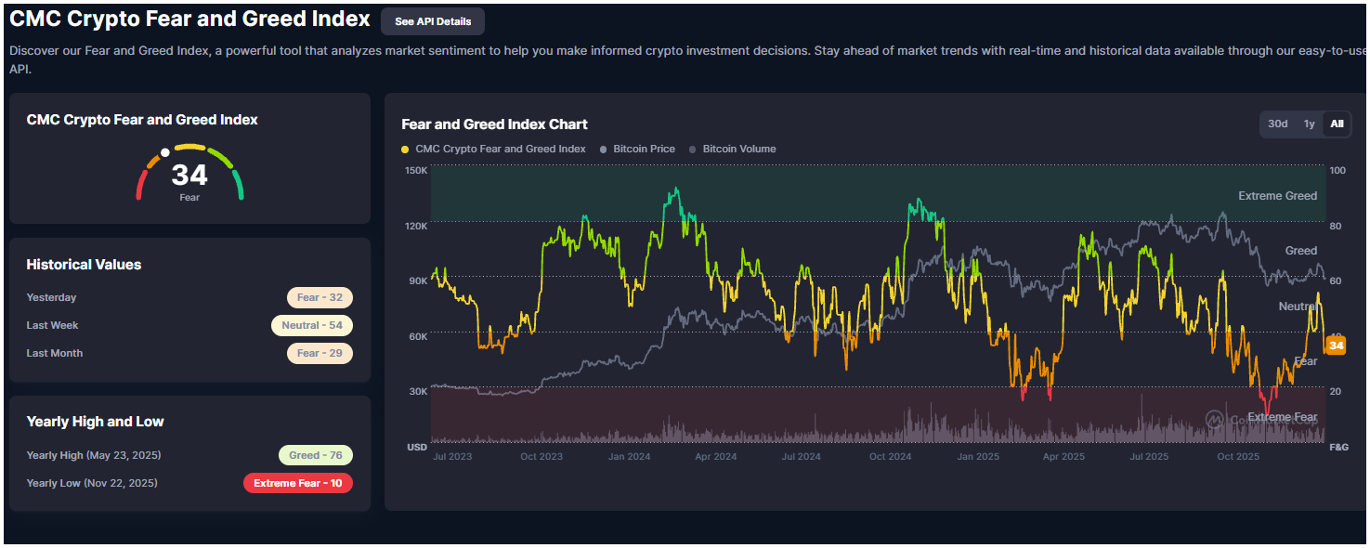
Task: Click the Extreme Fear - 10 red badge
Action: pos(297,484)
